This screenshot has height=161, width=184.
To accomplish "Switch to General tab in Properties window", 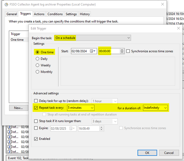I will click(x=12, y=14).
